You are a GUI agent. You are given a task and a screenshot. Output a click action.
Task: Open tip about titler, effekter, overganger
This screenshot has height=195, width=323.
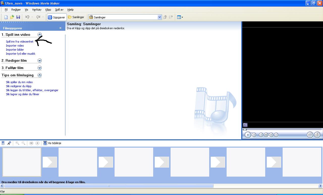pyautogui.click(x=32, y=90)
